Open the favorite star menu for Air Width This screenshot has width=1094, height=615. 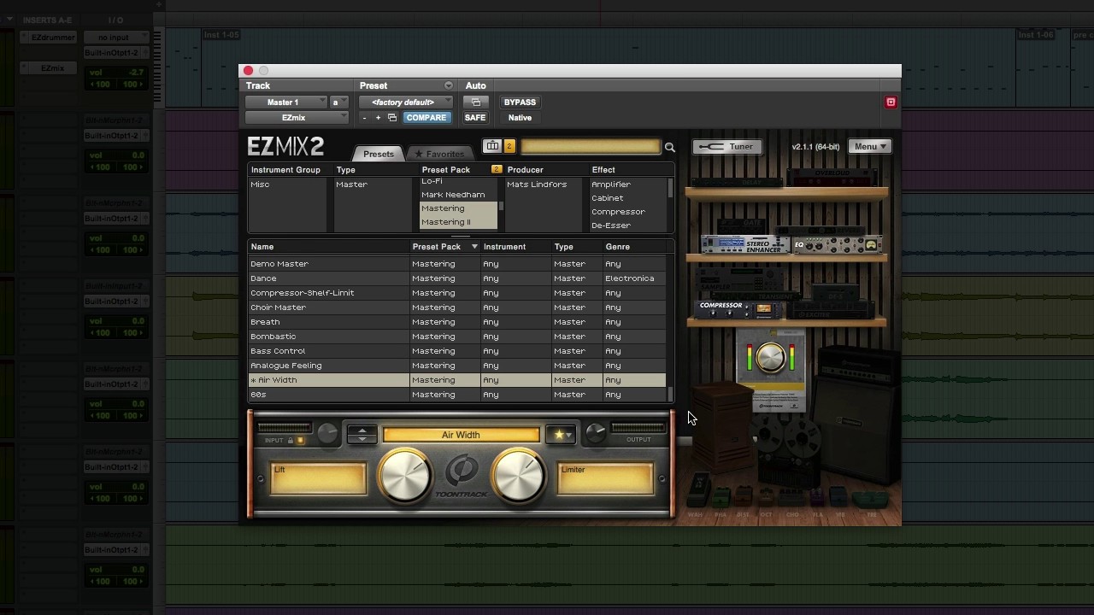[x=561, y=435]
